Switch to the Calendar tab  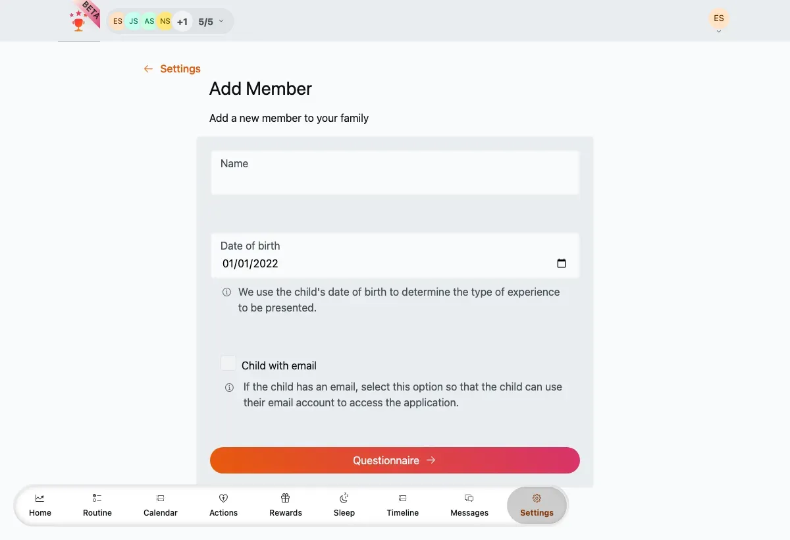click(x=161, y=505)
